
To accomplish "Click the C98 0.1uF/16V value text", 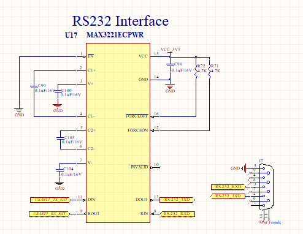I will [182, 70].
